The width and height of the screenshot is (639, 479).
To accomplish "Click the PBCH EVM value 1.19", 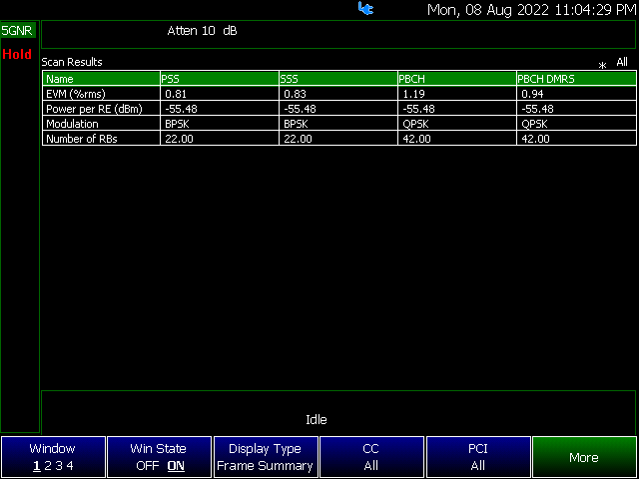I will tap(413, 94).
